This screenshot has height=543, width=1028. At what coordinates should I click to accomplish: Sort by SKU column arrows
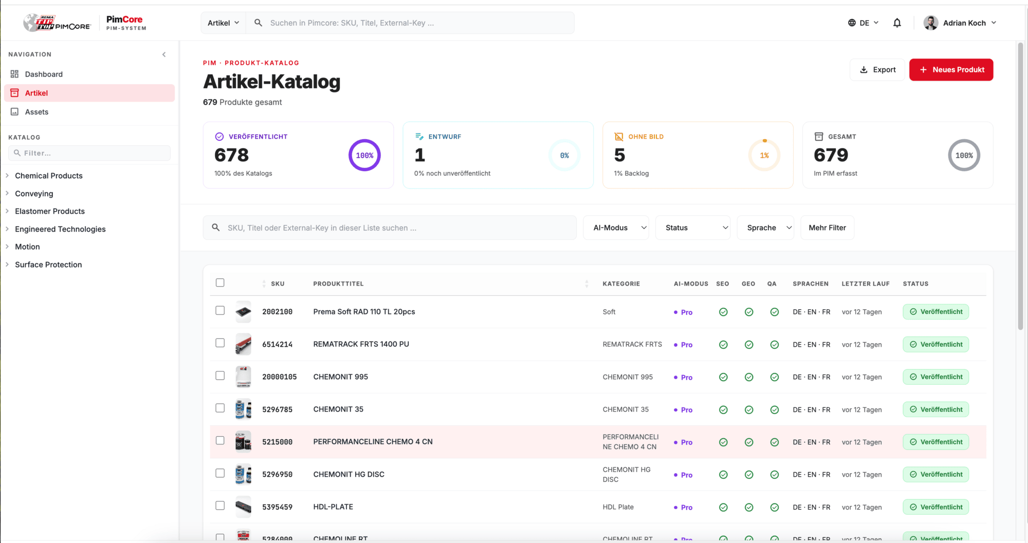pyautogui.click(x=264, y=284)
